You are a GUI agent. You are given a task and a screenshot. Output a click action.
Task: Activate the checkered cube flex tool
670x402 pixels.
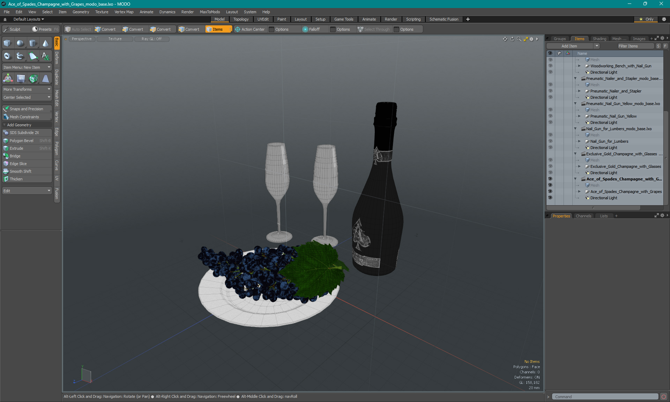tap(33, 79)
